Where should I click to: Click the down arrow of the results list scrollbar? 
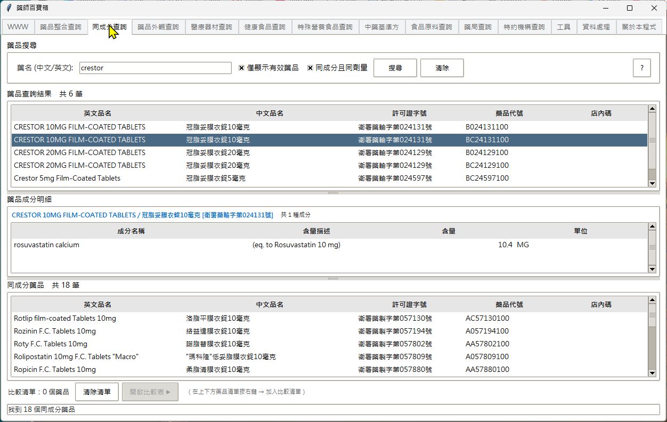[x=652, y=183]
